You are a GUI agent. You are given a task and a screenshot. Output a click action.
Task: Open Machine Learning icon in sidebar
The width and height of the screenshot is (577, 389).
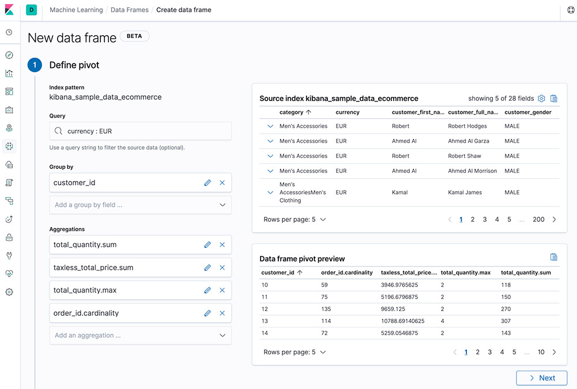[9, 146]
